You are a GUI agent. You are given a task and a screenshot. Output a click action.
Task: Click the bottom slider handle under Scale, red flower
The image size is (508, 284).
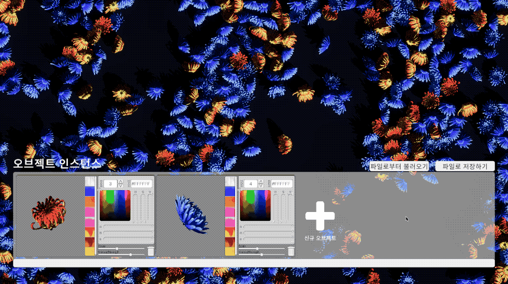pos(131,254)
